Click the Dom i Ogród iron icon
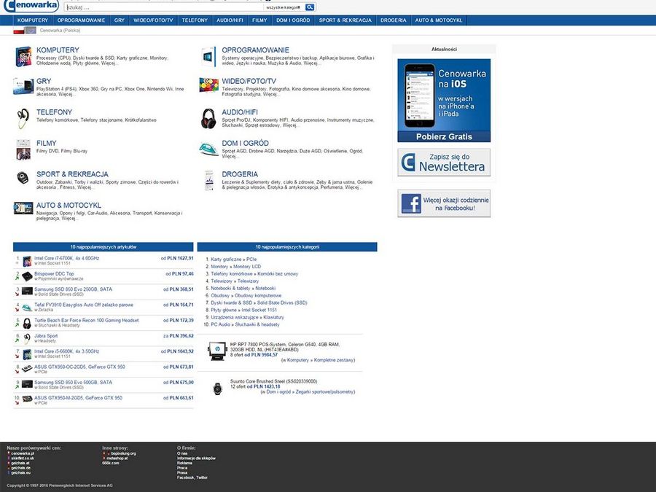The height and width of the screenshot is (492, 656). (x=208, y=148)
